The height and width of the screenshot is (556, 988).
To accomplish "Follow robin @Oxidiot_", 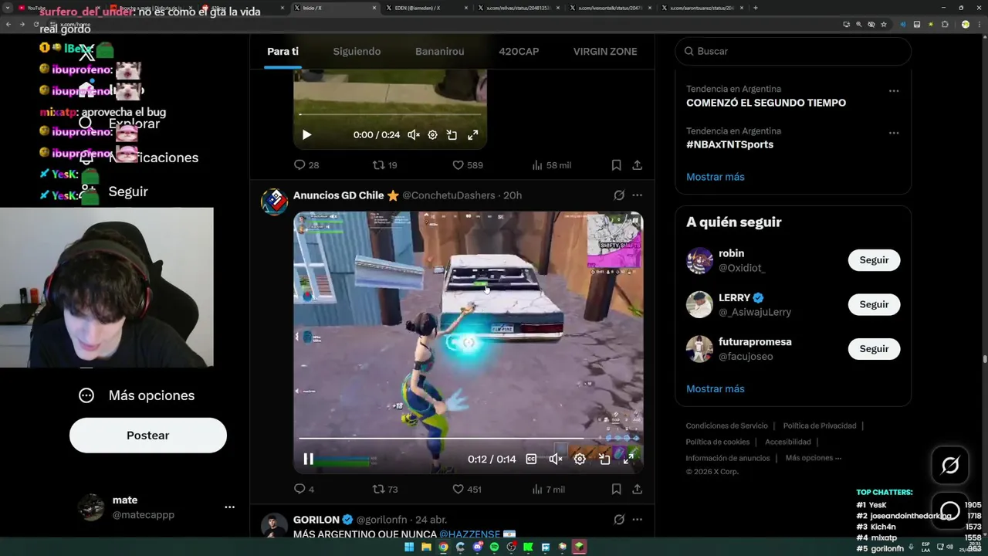I will [x=874, y=260].
